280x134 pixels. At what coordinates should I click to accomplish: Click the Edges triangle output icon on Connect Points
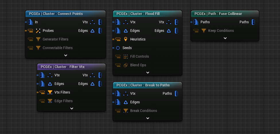[x=92, y=31]
